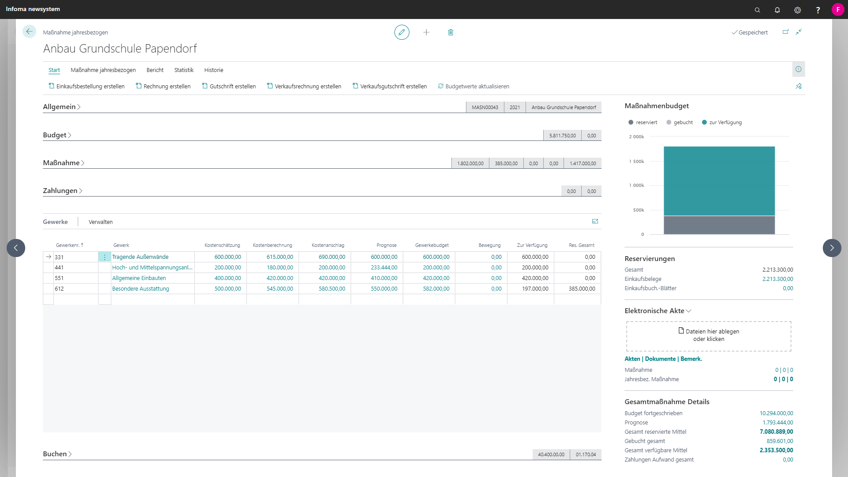Open page in new window icon
The width and height of the screenshot is (848, 477).
point(785,32)
